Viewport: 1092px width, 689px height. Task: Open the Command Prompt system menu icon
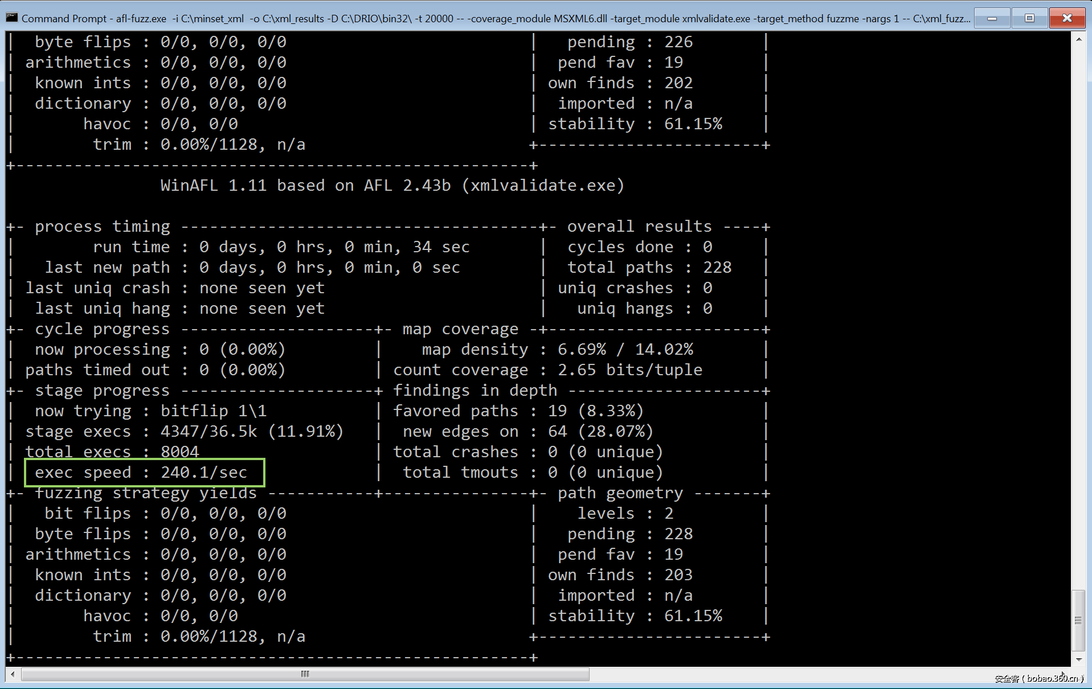(11, 18)
